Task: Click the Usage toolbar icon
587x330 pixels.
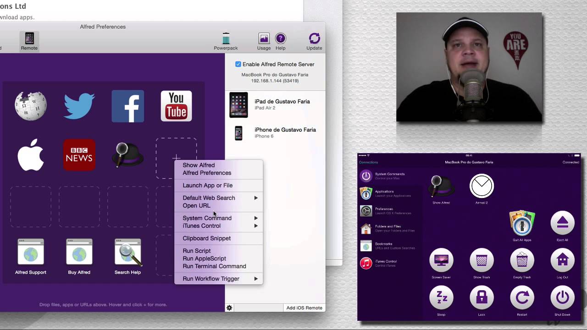Action: pyautogui.click(x=264, y=41)
